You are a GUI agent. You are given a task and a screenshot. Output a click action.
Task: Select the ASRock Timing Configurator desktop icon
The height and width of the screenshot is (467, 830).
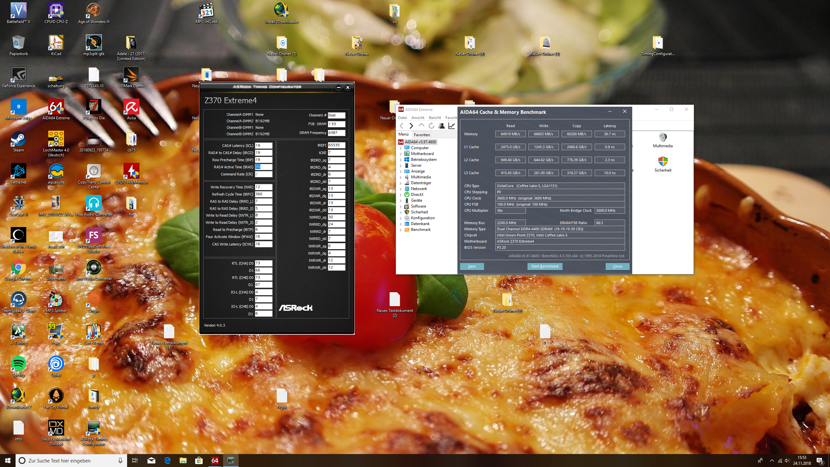point(94,429)
